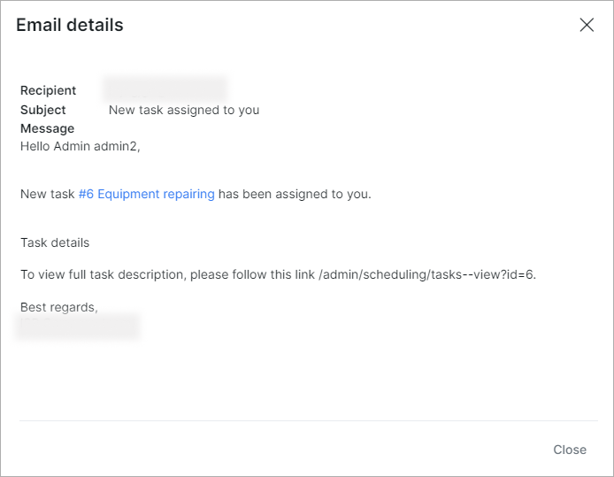Click the Close button at the dialog bottom
Screen dimensions: 614x477
pyautogui.click(x=570, y=450)
